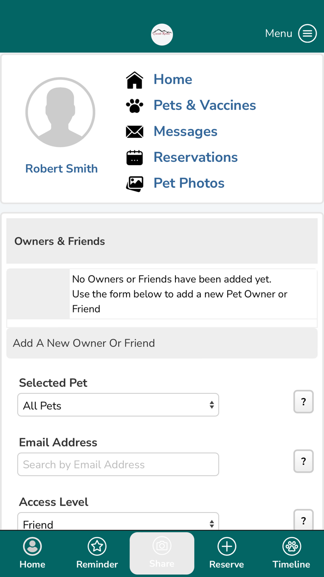This screenshot has width=324, height=577.
Task: Click the Search by Email Address field
Action: (x=118, y=464)
